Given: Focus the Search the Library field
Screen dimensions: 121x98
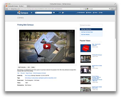Looking at the screenshot, I should [91, 25].
